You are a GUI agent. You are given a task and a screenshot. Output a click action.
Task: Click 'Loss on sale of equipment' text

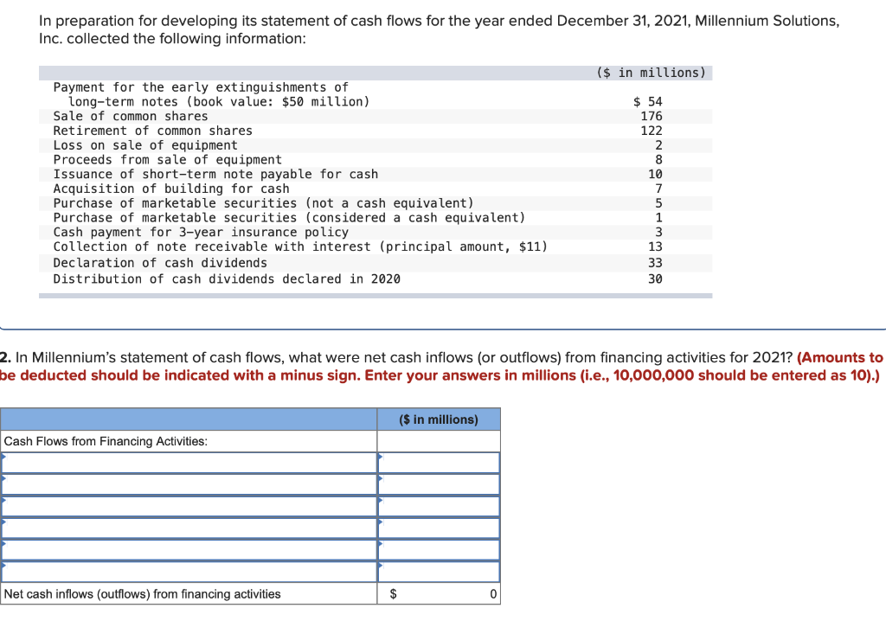click(145, 145)
